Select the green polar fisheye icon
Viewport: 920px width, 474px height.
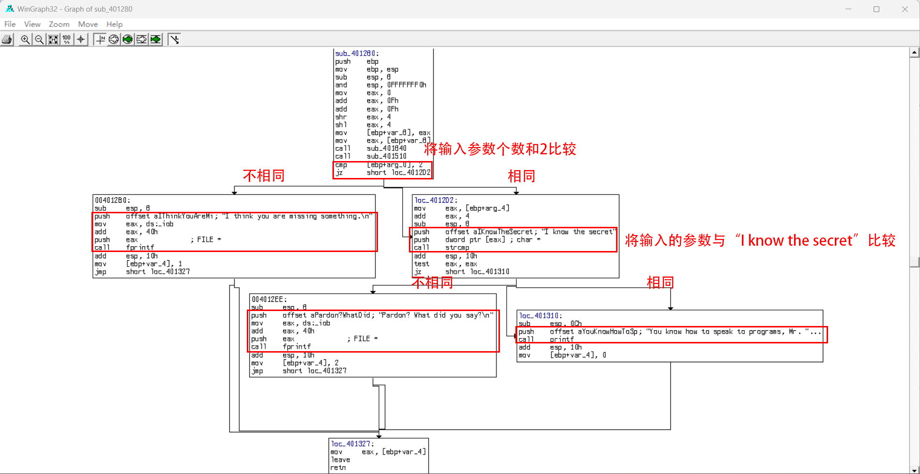click(x=128, y=40)
